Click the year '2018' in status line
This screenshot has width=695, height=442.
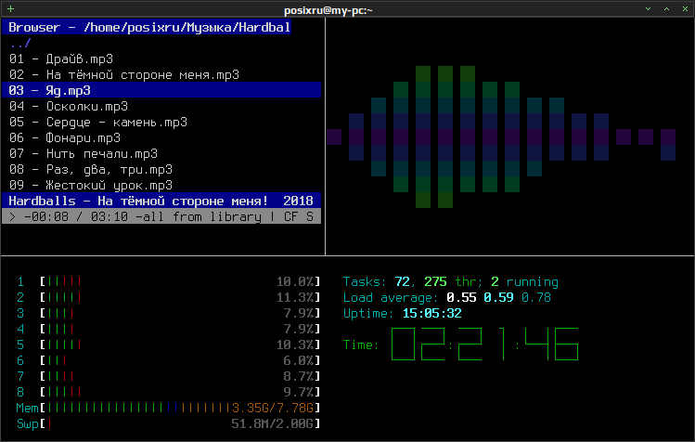coord(298,201)
